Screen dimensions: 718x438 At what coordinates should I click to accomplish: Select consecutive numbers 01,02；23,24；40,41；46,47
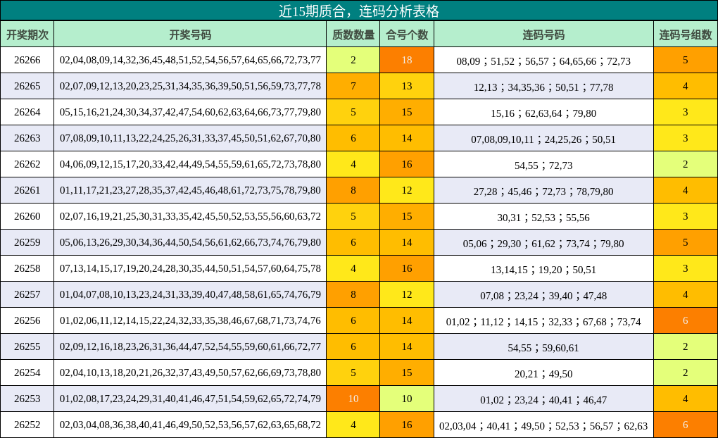543,400
